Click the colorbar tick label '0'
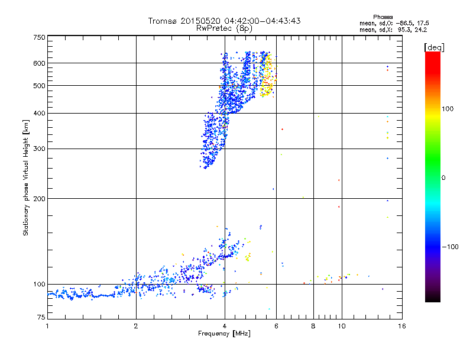 click(443, 178)
